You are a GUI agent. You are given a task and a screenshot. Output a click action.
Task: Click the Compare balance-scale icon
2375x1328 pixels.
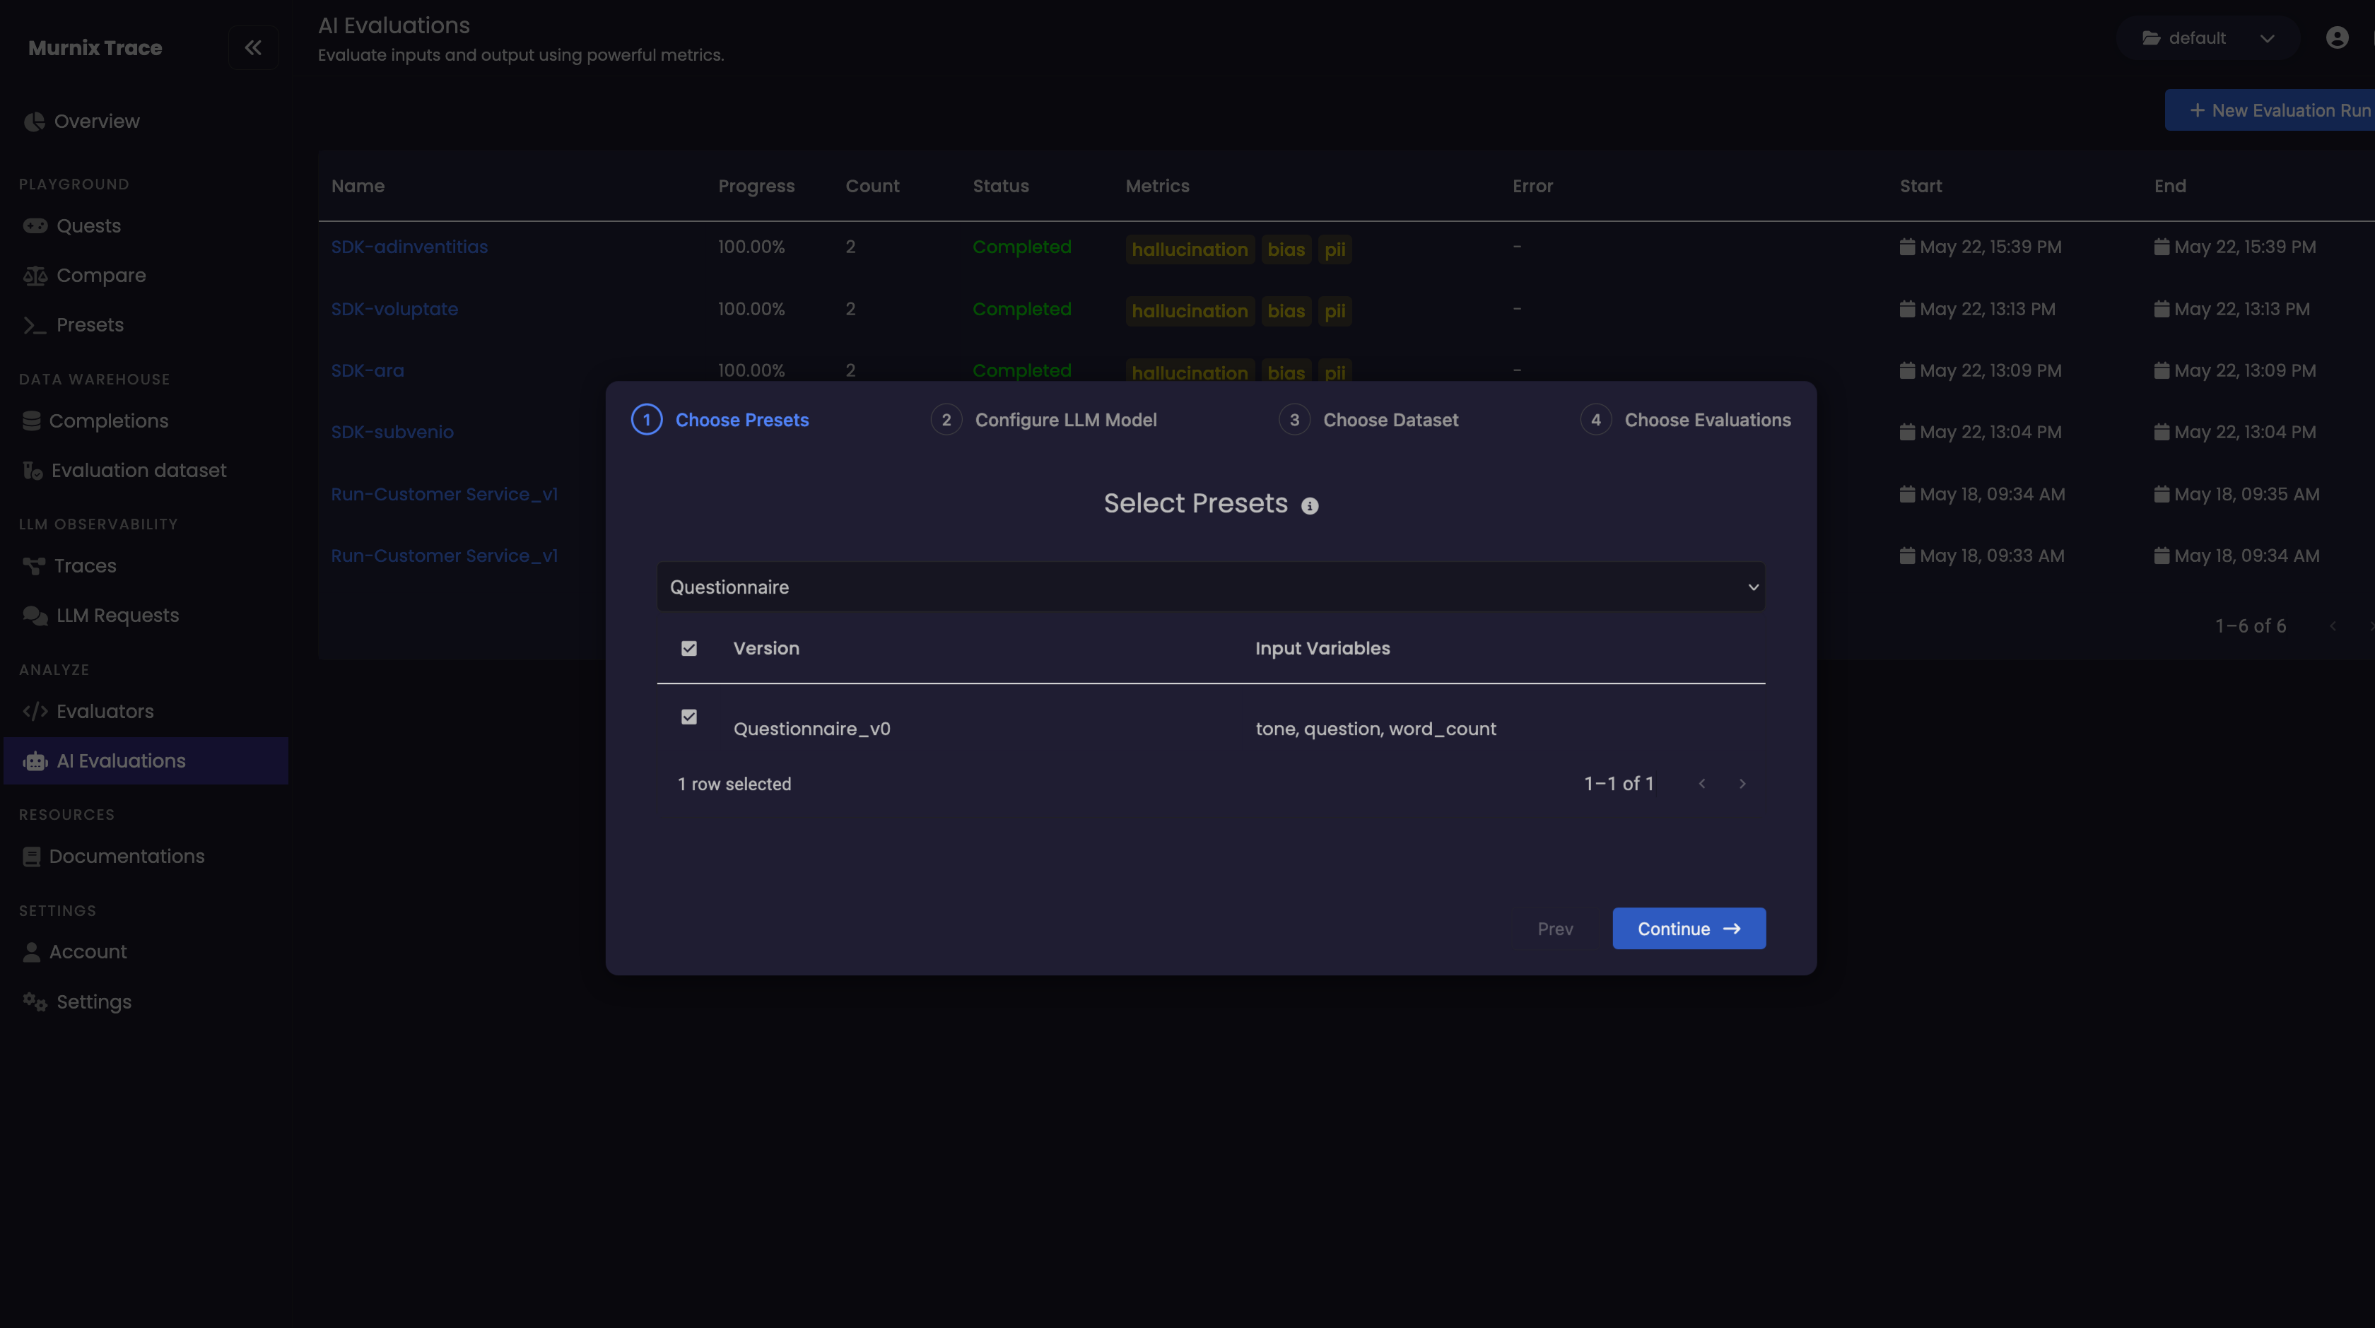click(35, 276)
